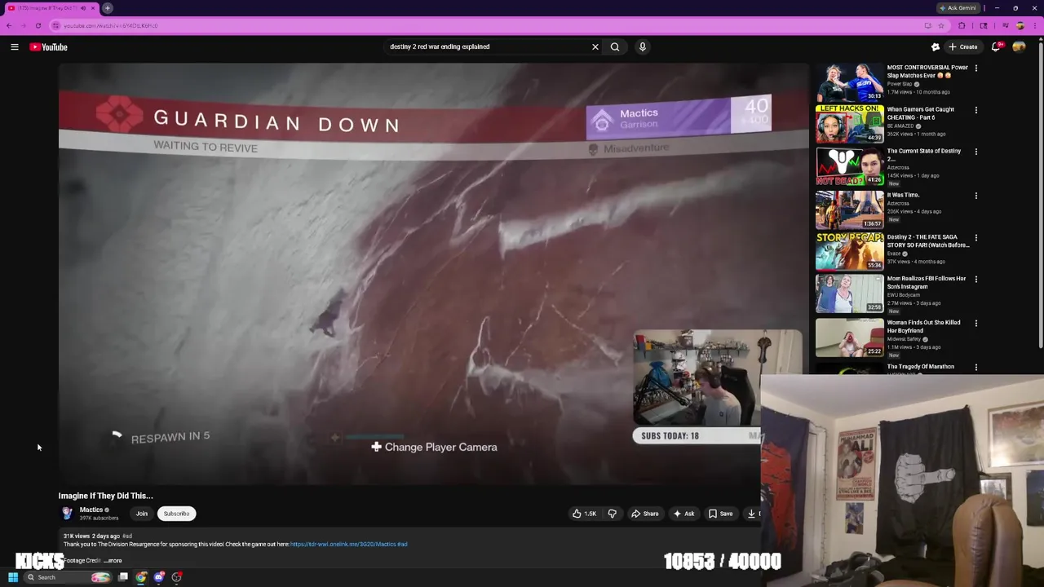
Task: Play the NOT DEAD? Destiny thumbnail video
Action: tap(849, 166)
